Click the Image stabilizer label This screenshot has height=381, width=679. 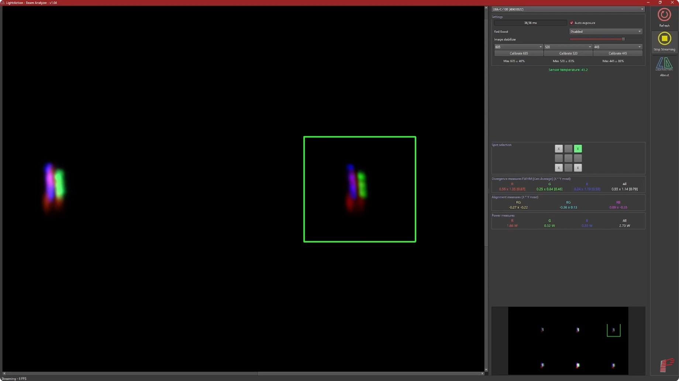click(x=505, y=39)
